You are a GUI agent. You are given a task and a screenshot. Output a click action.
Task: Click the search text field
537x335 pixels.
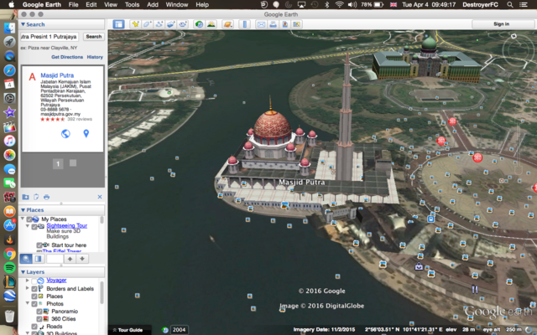[x=50, y=37]
